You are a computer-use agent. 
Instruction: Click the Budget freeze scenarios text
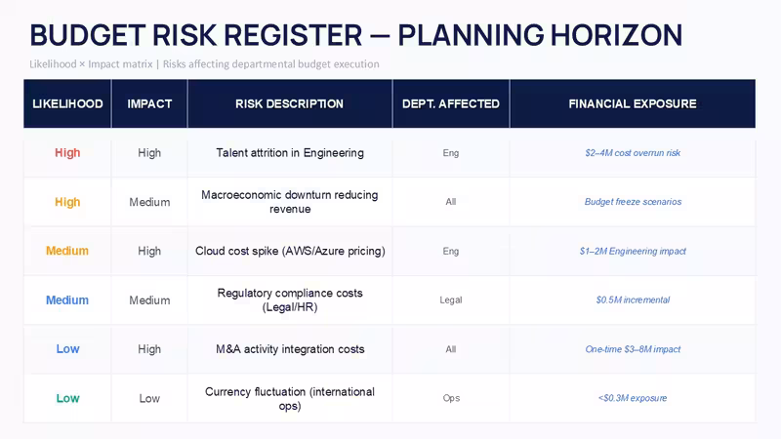(633, 202)
